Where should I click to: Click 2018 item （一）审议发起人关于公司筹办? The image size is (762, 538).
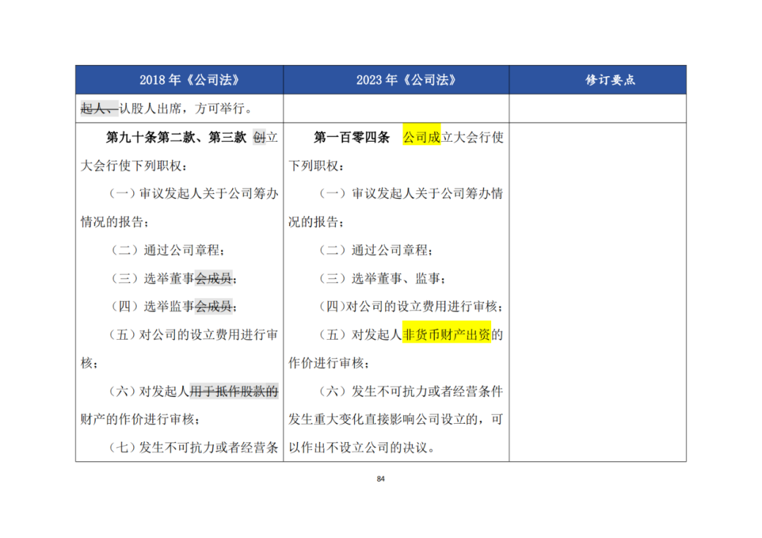pyautogui.click(x=193, y=194)
